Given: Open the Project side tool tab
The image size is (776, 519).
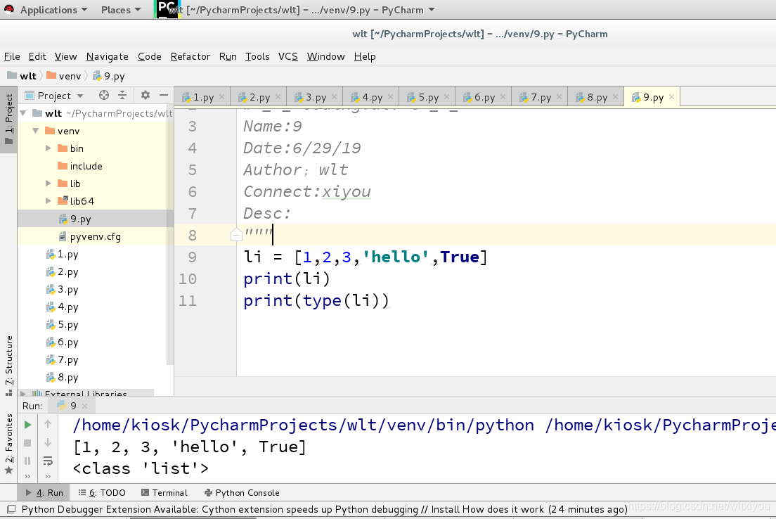Looking at the screenshot, I should coord(8,120).
